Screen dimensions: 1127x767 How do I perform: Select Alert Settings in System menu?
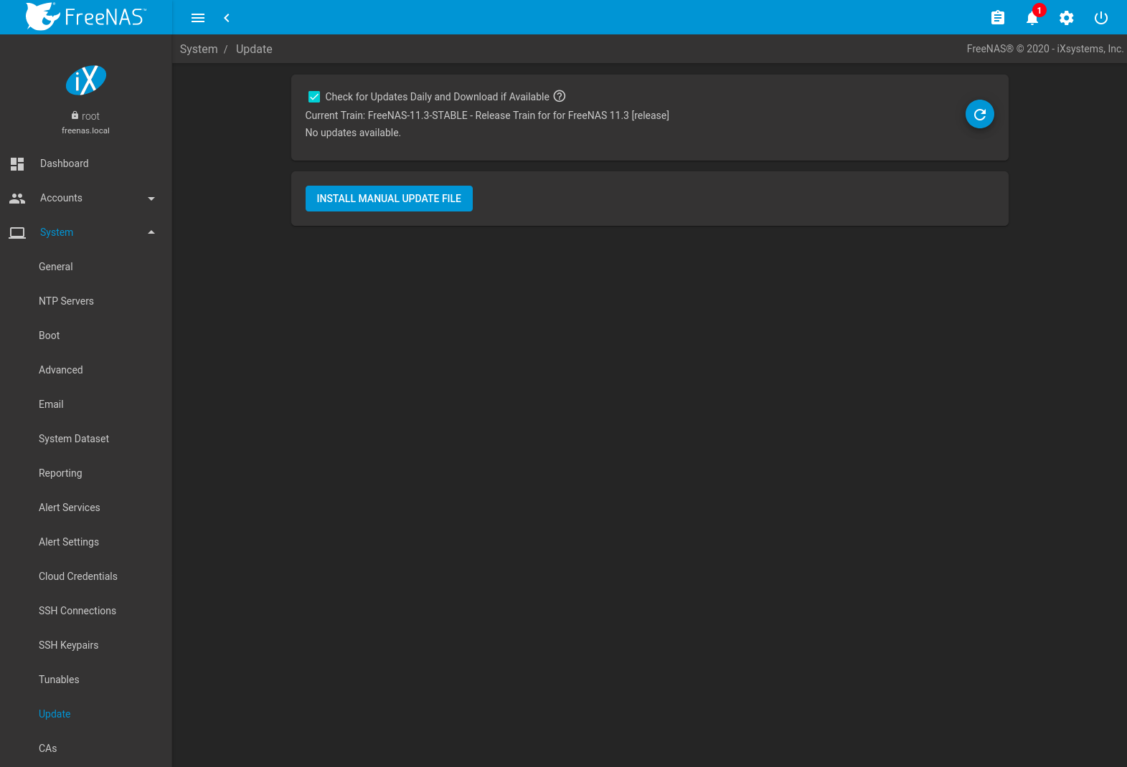point(69,542)
